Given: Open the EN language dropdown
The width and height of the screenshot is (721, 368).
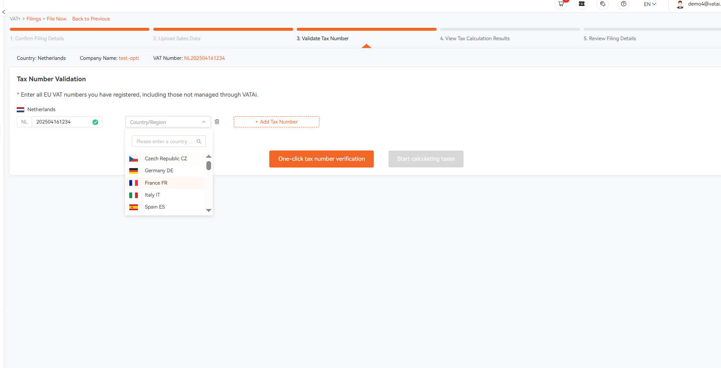Looking at the screenshot, I should point(649,4).
